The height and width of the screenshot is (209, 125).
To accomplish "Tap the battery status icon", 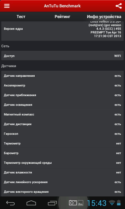I will pos(119,203).
